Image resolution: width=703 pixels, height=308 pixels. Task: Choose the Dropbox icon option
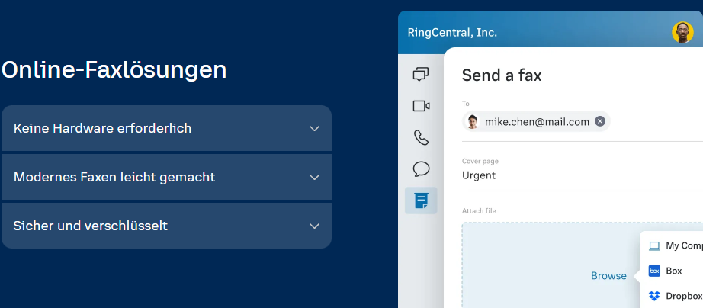[x=654, y=296]
